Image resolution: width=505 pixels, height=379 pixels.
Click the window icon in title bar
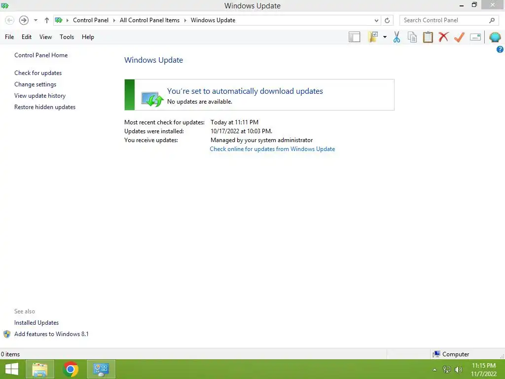click(x=5, y=6)
